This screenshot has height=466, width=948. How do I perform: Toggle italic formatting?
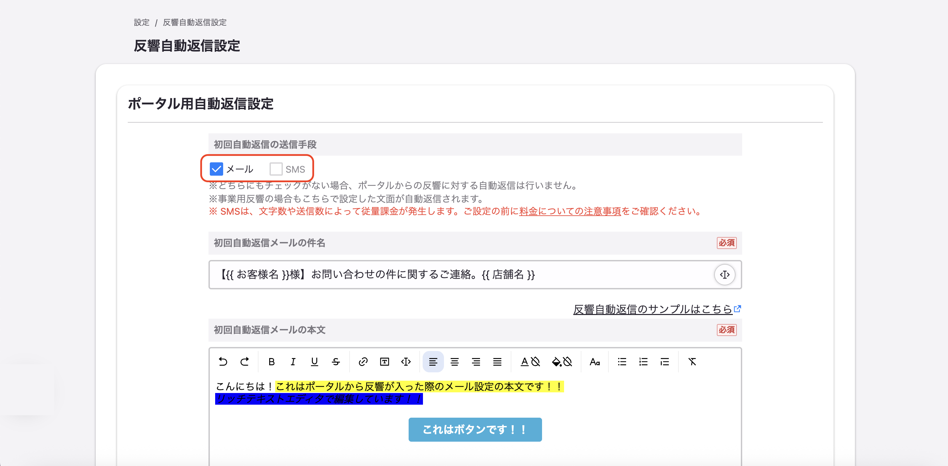coord(293,362)
